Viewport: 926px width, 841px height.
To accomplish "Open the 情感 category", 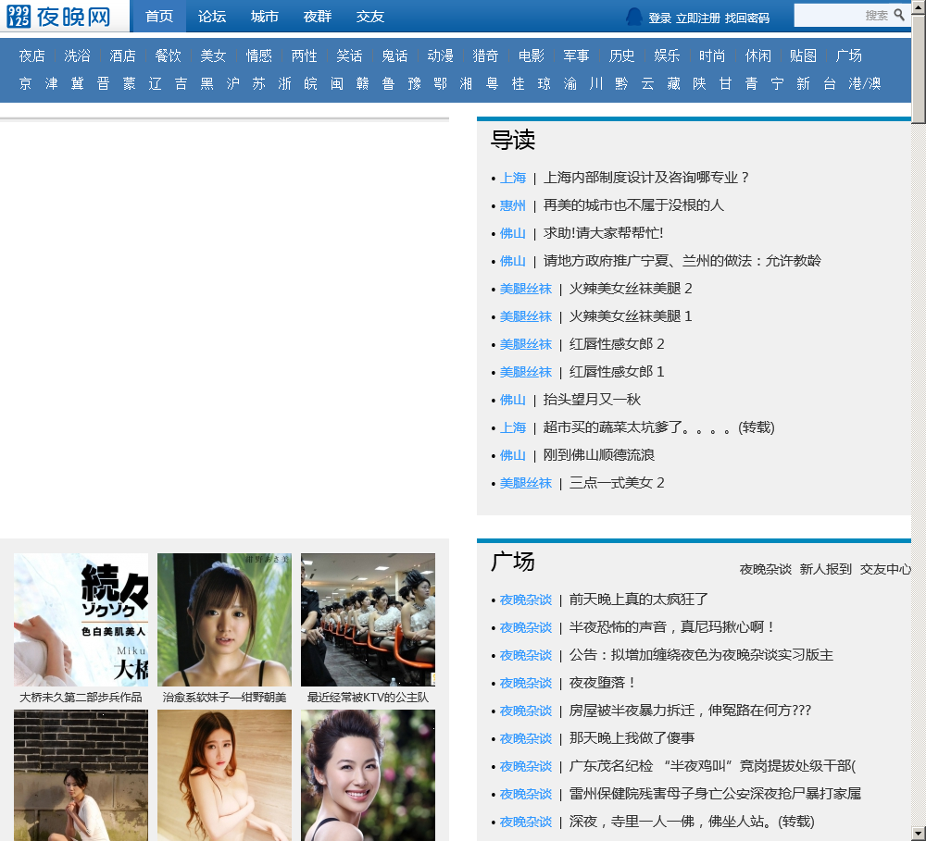I will coord(258,56).
